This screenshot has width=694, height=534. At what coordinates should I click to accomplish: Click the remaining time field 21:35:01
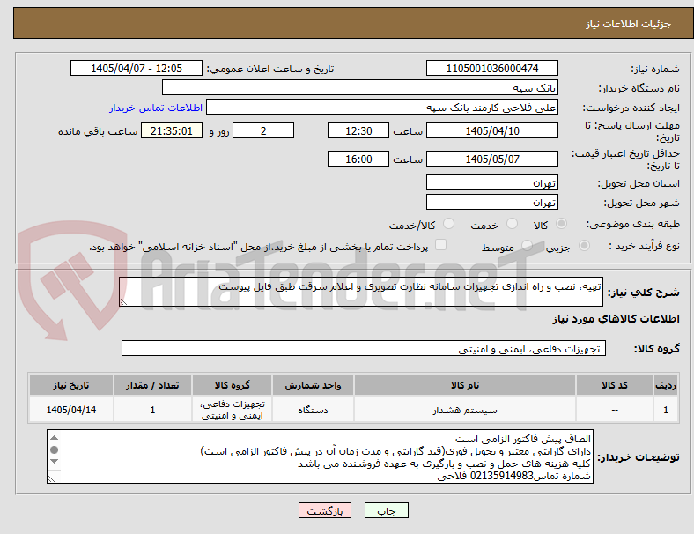[x=172, y=131]
